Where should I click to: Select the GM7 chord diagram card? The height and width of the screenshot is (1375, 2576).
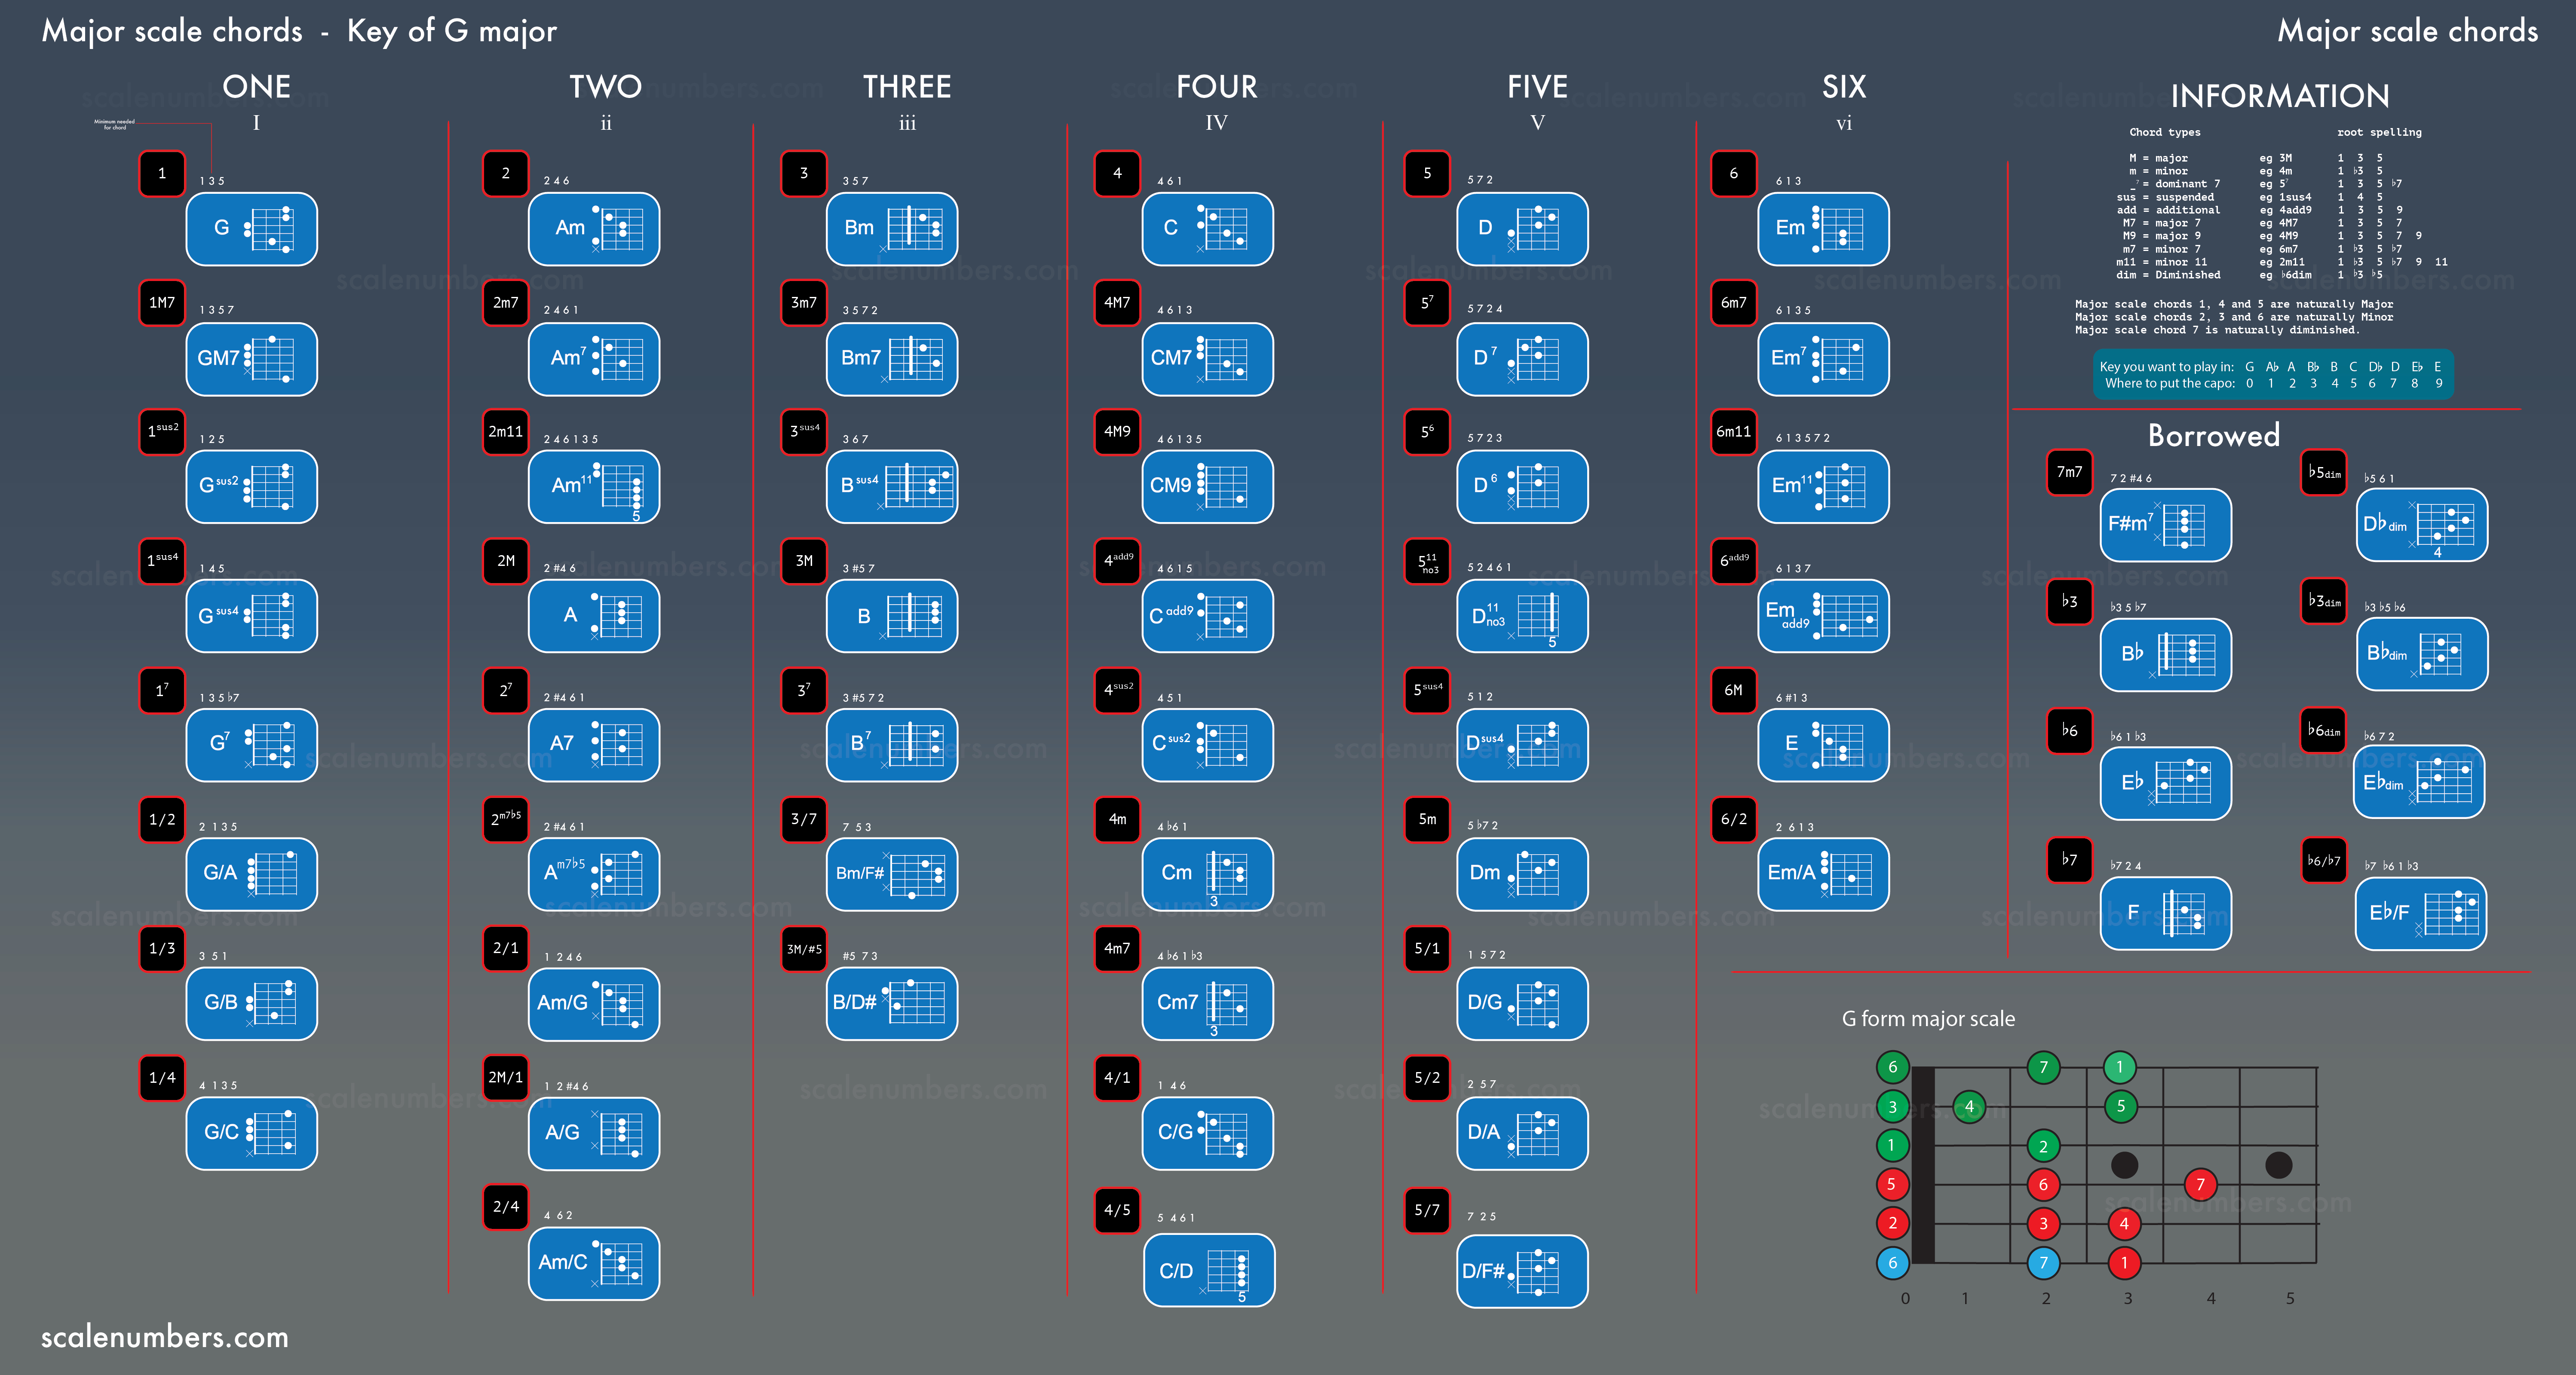click(x=252, y=359)
